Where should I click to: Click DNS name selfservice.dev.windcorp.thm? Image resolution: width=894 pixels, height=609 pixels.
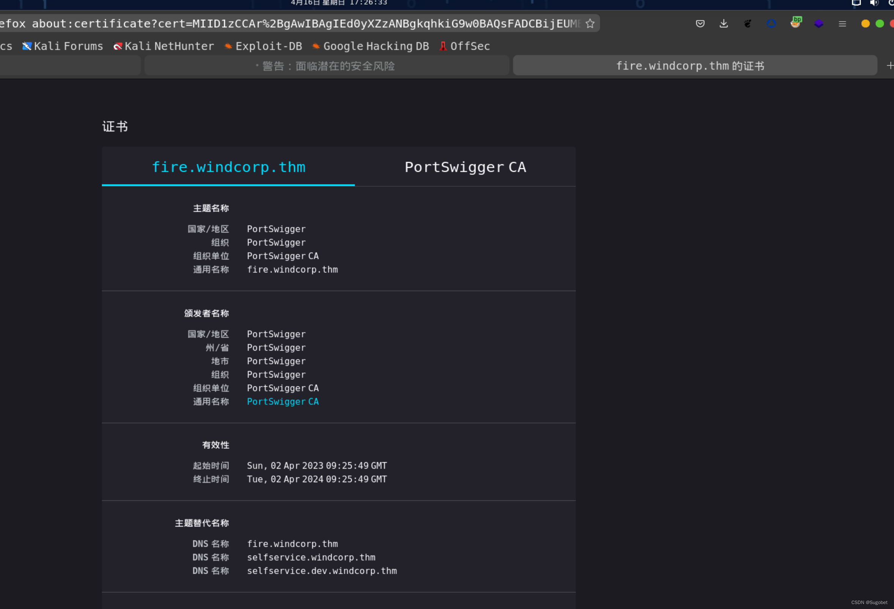tap(322, 571)
